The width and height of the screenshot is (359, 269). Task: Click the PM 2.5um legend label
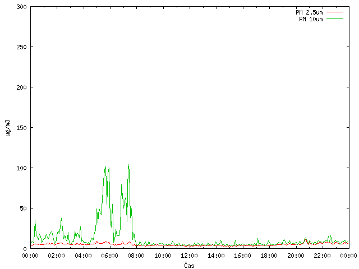tap(309, 12)
